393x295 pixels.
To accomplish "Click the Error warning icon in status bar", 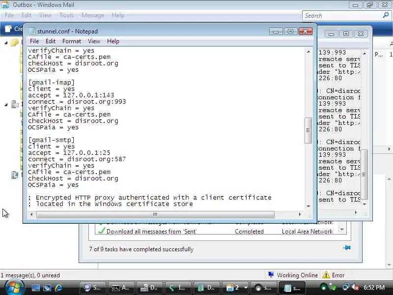I will pos(326,275).
